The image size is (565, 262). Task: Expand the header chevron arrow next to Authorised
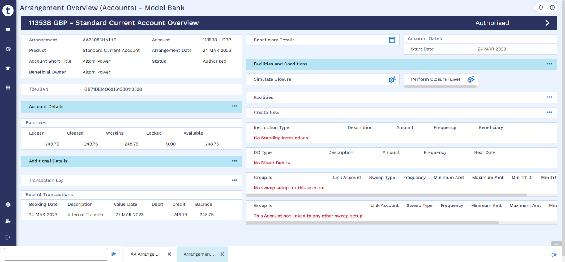pyautogui.click(x=548, y=23)
